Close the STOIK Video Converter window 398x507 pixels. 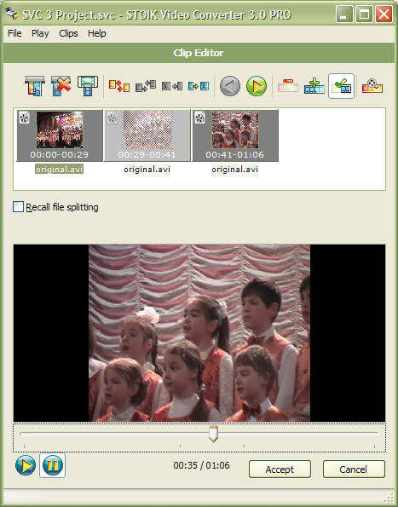coord(384,14)
